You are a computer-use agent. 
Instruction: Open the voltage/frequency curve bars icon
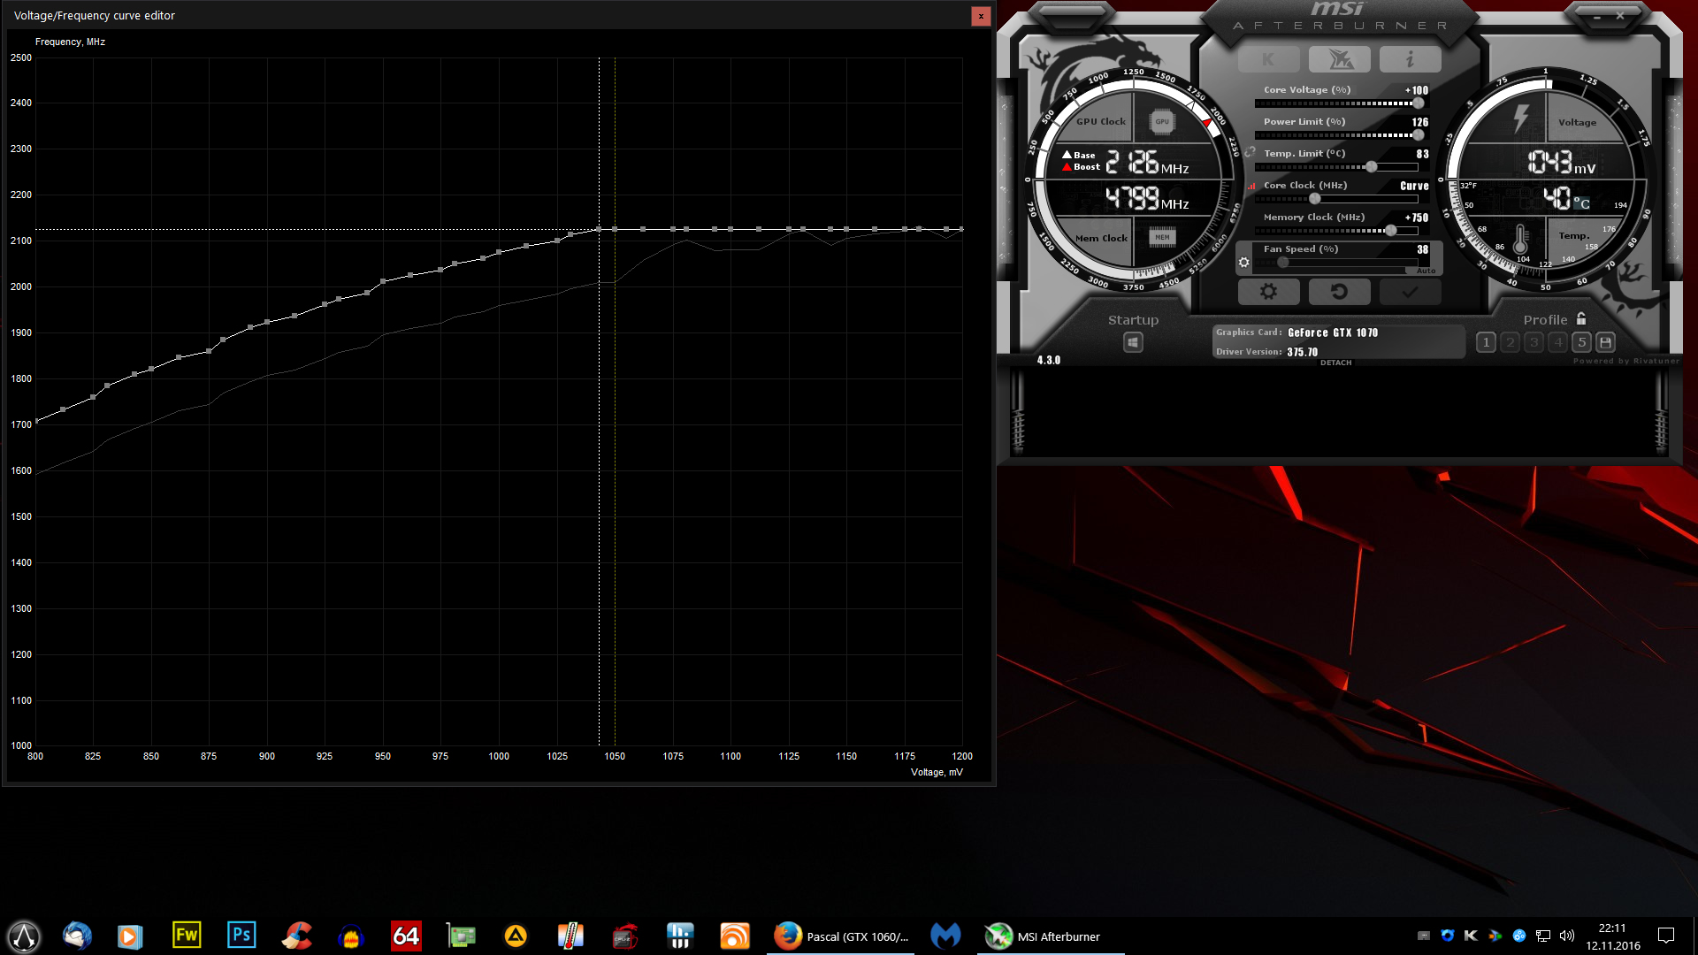point(1251,187)
